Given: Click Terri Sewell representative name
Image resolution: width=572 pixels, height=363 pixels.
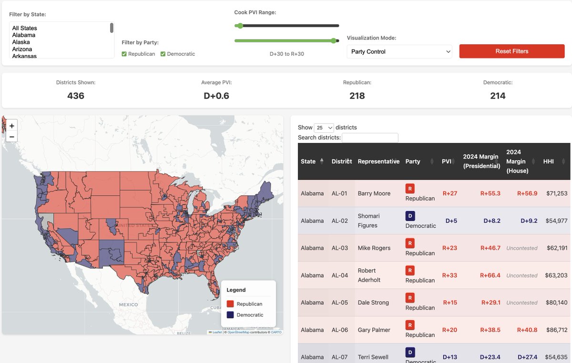Looking at the screenshot, I should click(373, 357).
